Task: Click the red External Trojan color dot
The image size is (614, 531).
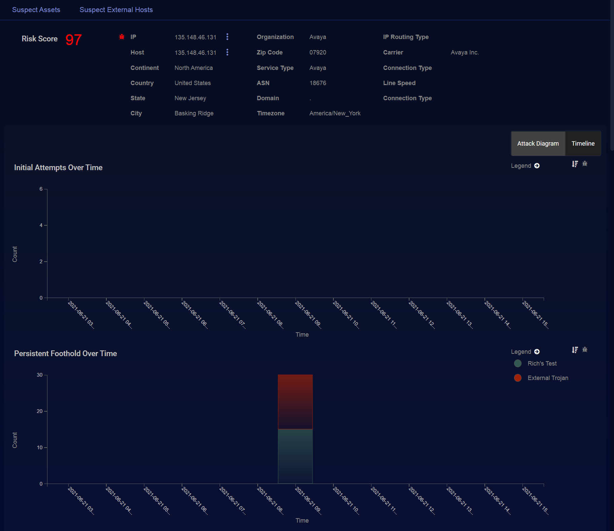Action: pyautogui.click(x=518, y=378)
